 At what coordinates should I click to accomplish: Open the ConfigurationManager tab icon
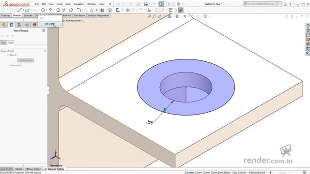[19, 25]
